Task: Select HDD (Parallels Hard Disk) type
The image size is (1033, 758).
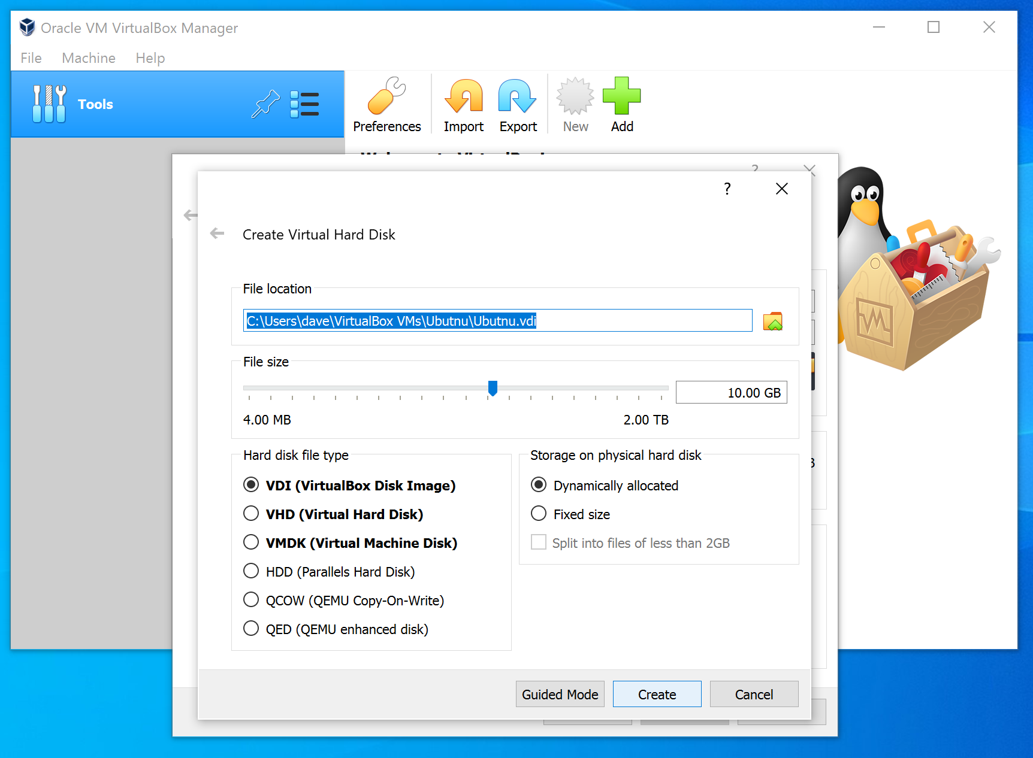Action: 329,571
